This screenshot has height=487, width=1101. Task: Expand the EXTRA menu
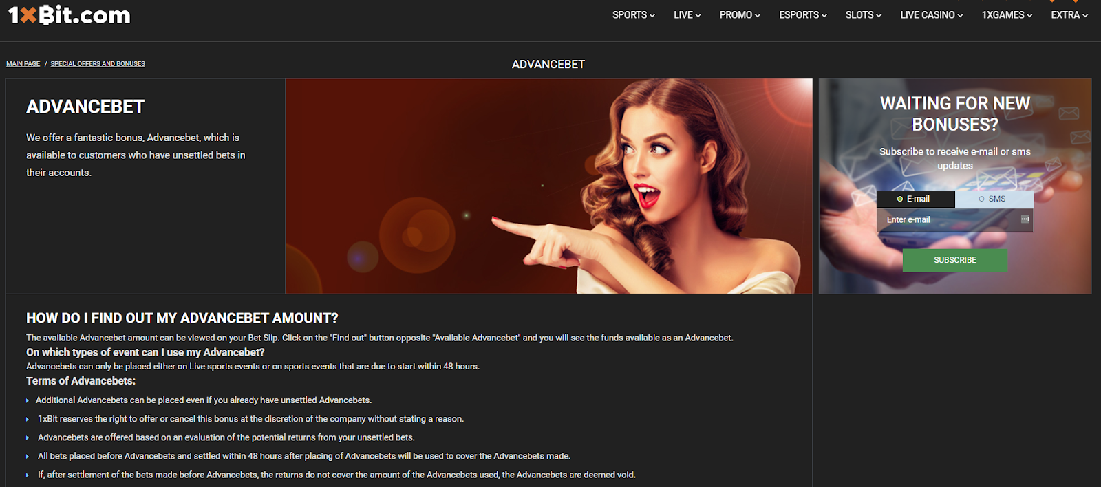pyautogui.click(x=1069, y=14)
